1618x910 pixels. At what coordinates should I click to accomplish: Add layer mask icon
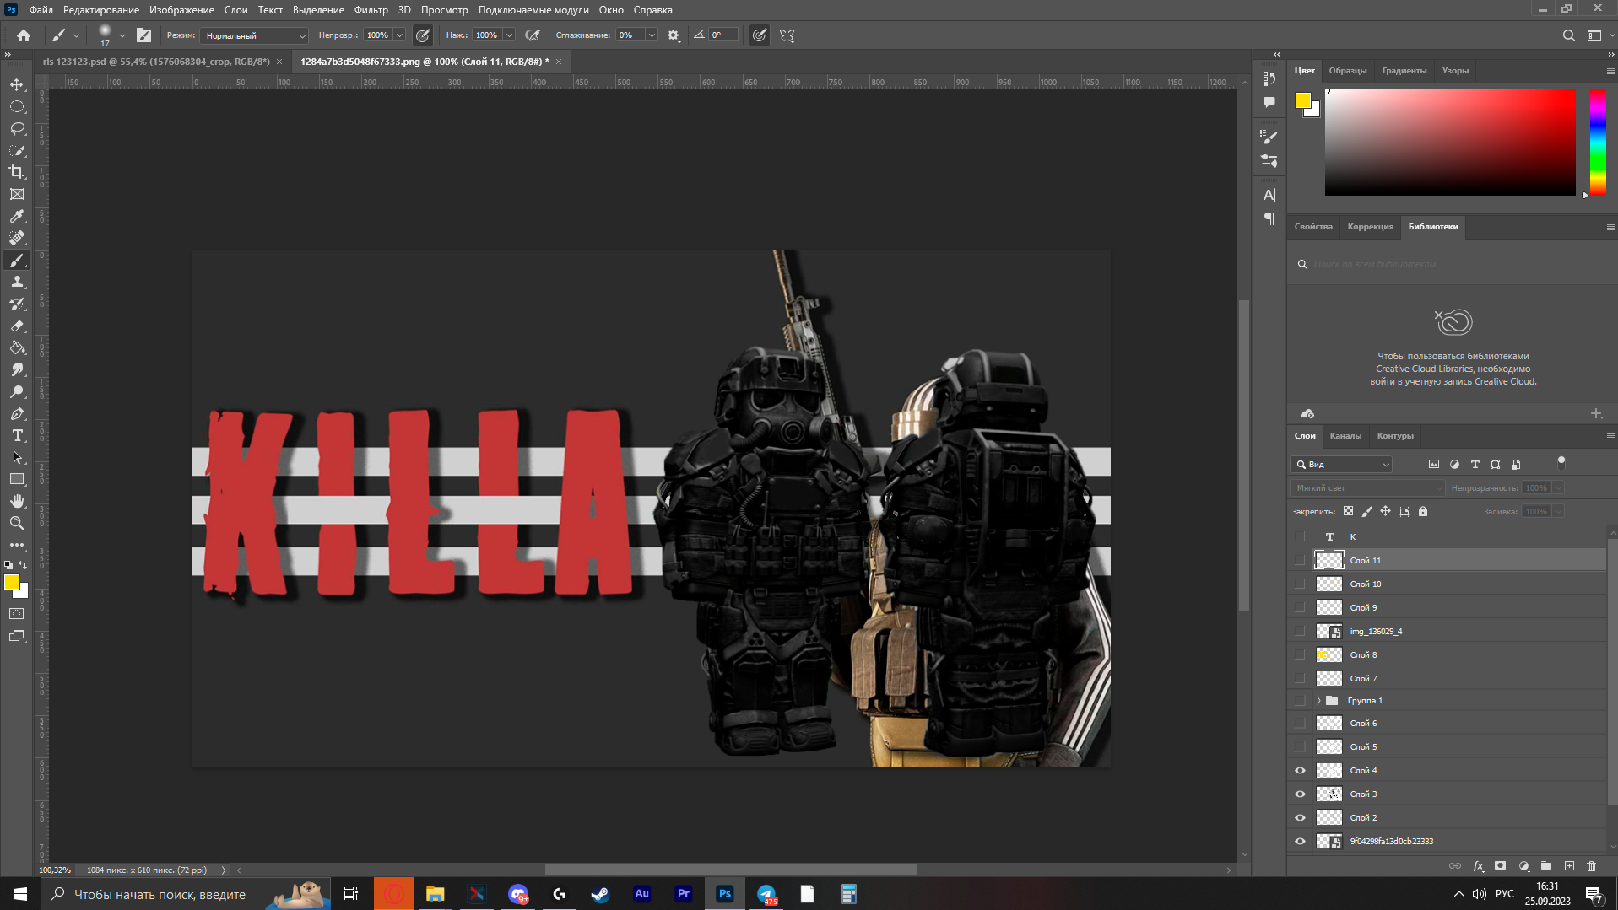1500,866
